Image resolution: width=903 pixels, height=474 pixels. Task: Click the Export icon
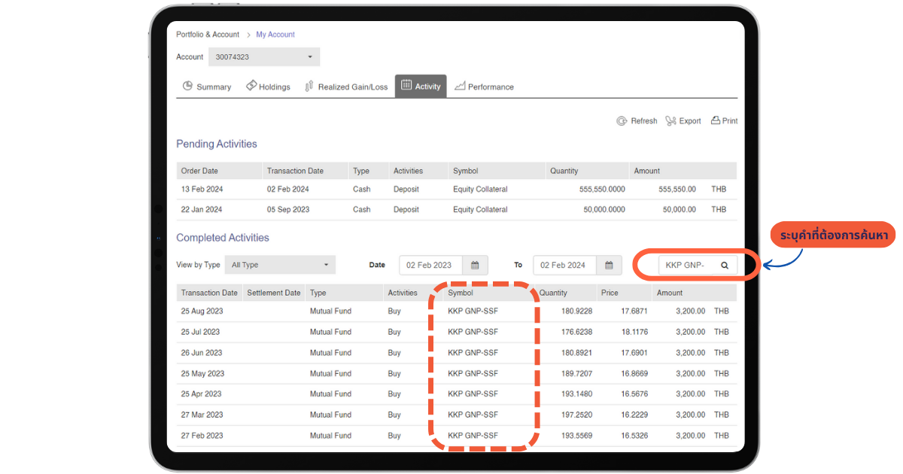(671, 121)
